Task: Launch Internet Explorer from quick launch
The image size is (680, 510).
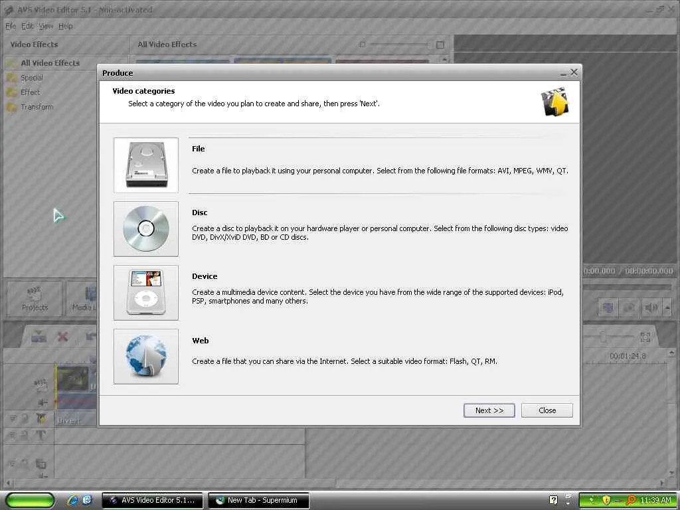Action: (x=72, y=500)
